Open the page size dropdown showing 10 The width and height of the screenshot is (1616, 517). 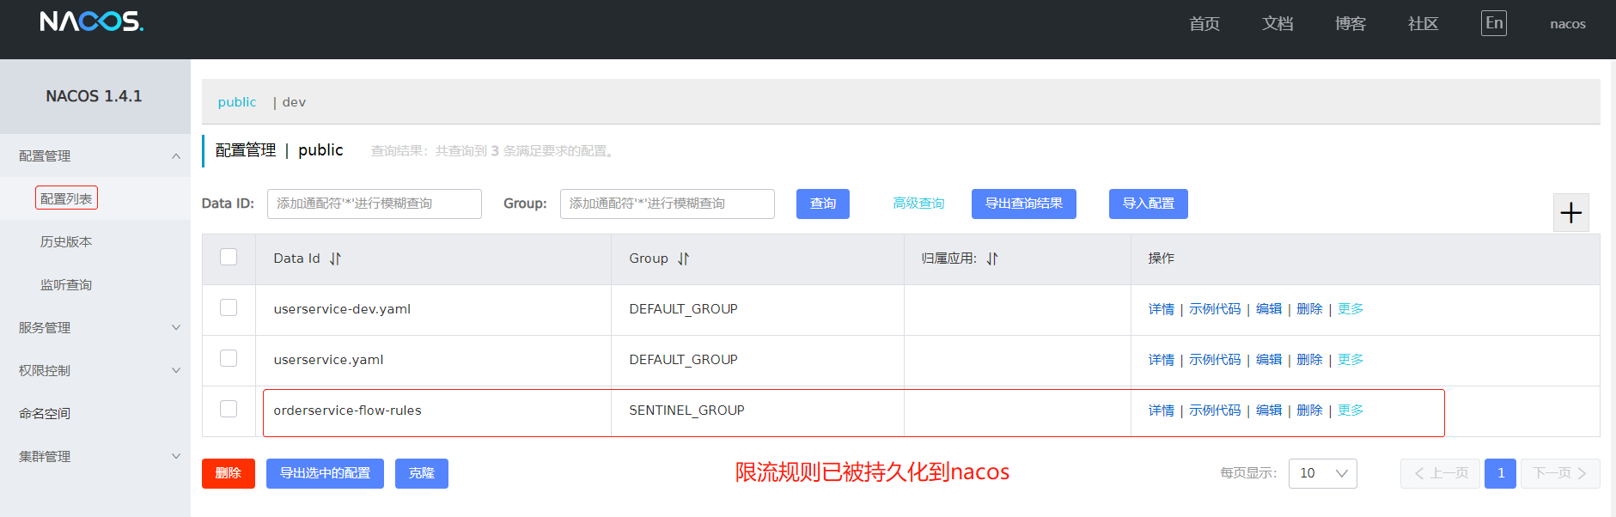[1322, 473]
